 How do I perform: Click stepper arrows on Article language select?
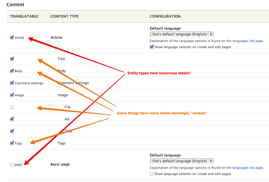click(211, 34)
